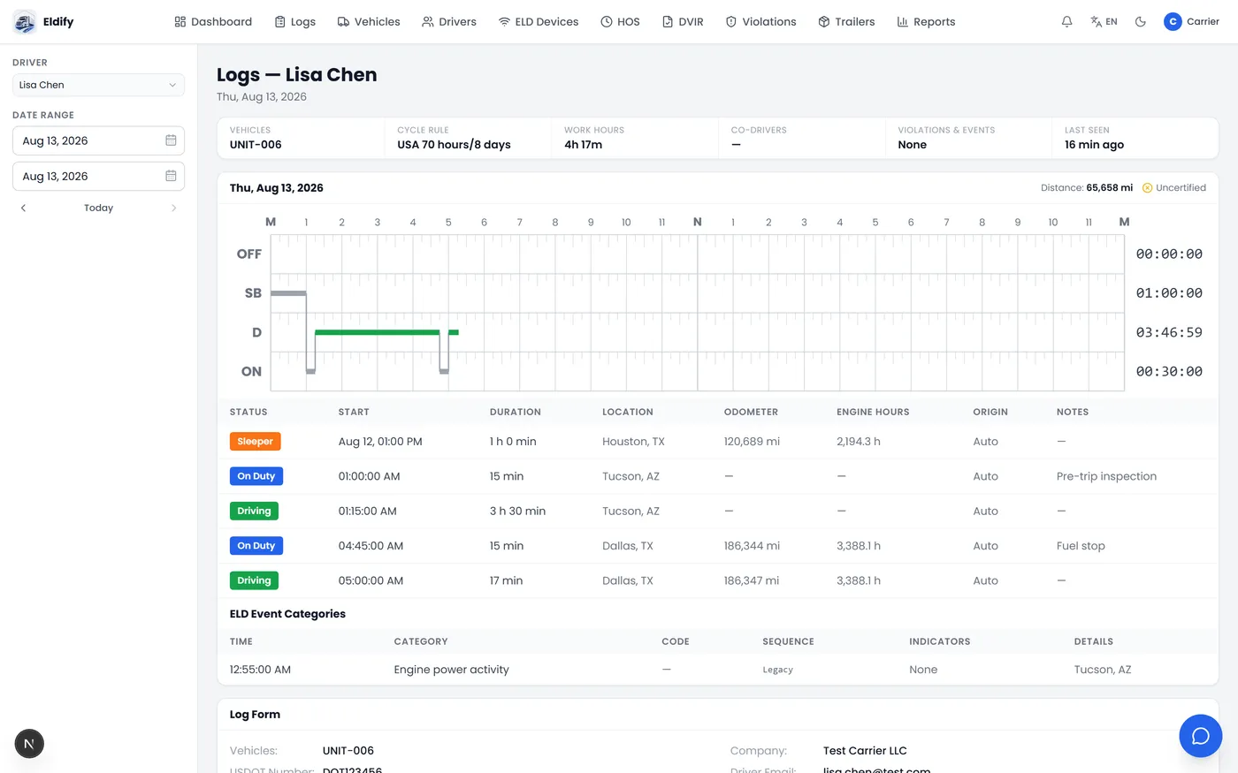
Task: Go to previous day arrow
Action: point(23,208)
